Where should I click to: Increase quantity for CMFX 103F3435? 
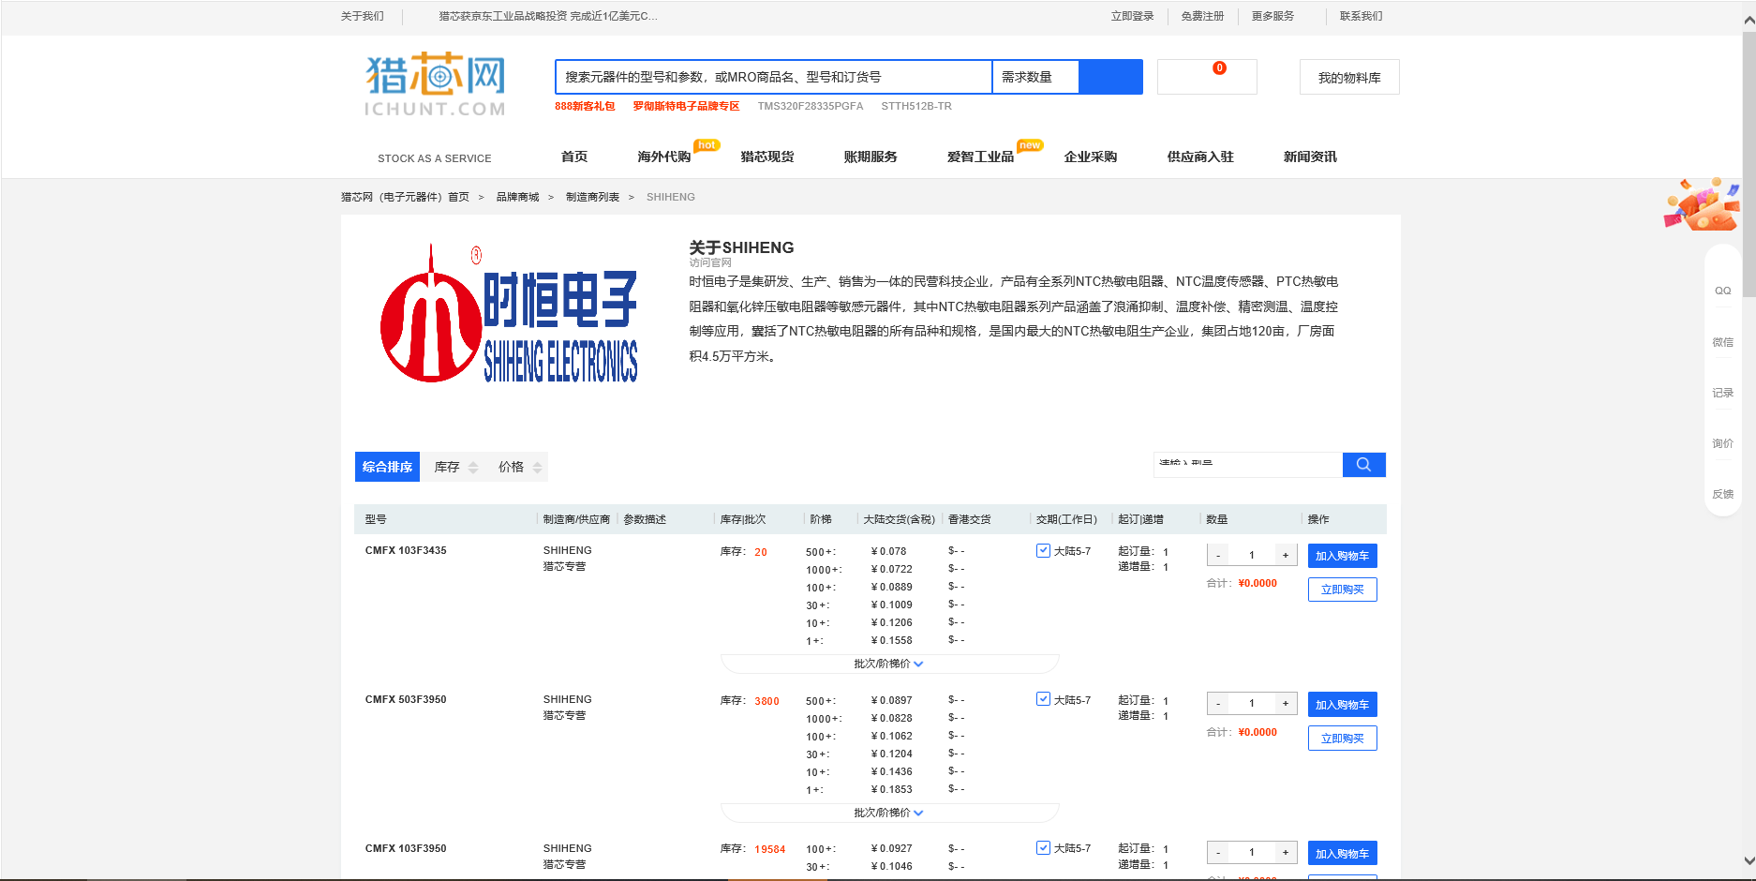(1286, 555)
